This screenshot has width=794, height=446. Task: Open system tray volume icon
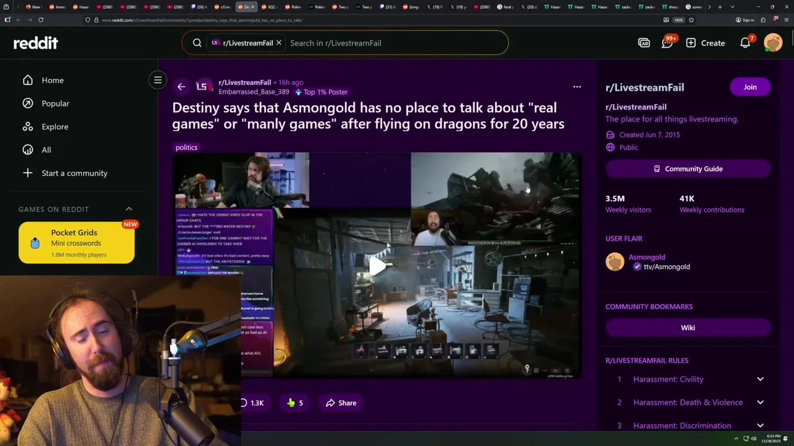tap(754, 439)
